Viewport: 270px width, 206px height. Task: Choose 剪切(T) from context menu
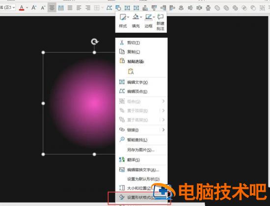(141, 43)
